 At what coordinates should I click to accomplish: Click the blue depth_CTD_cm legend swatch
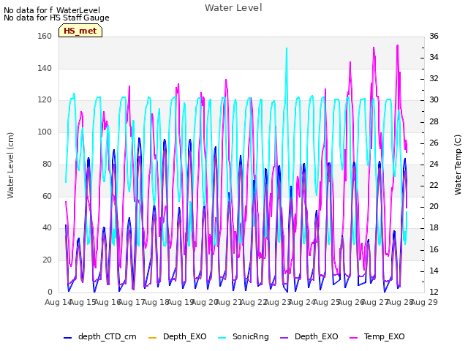68,338
